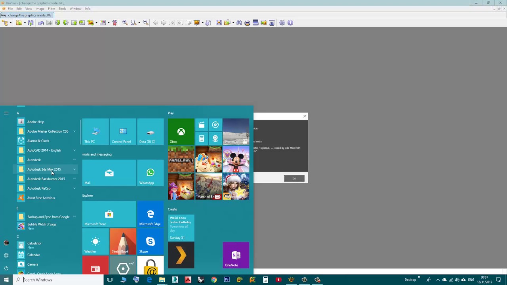The height and width of the screenshot is (285, 507).
Task: Click the Search binoculars icon
Action: 239,23
